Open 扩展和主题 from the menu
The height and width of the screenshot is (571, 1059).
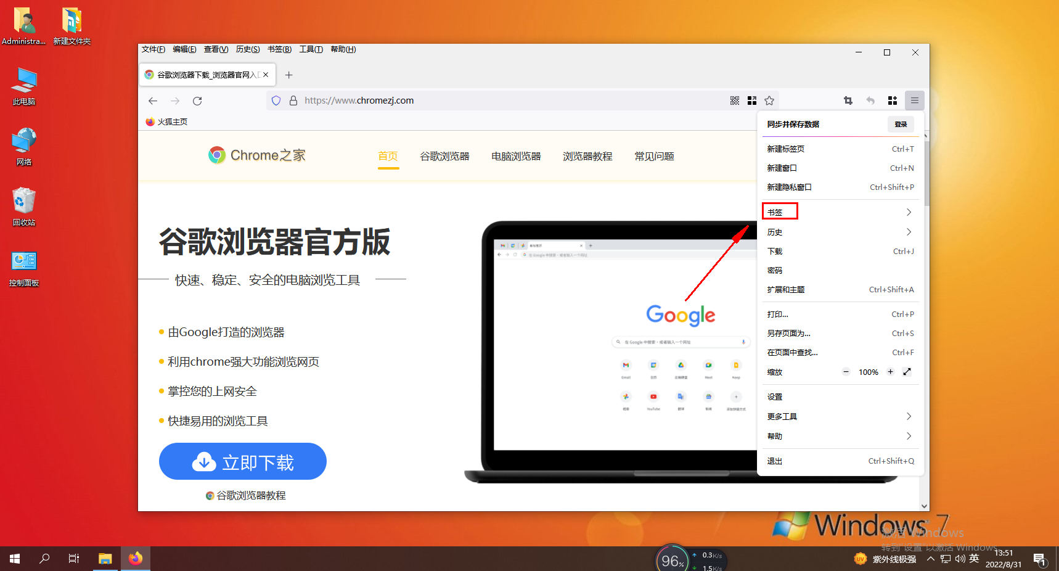tap(840, 289)
